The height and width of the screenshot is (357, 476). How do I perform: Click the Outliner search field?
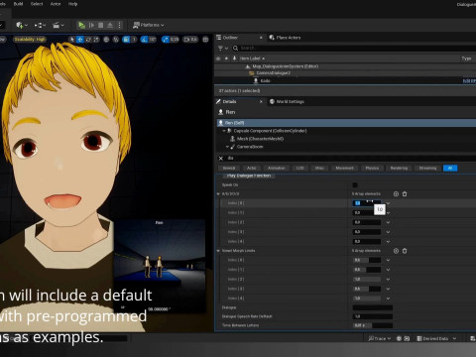[355, 49]
